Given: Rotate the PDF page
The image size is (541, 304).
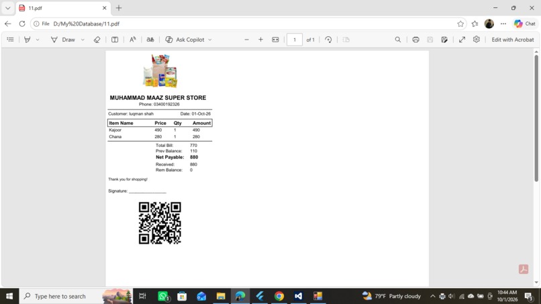Looking at the screenshot, I should 328,40.
